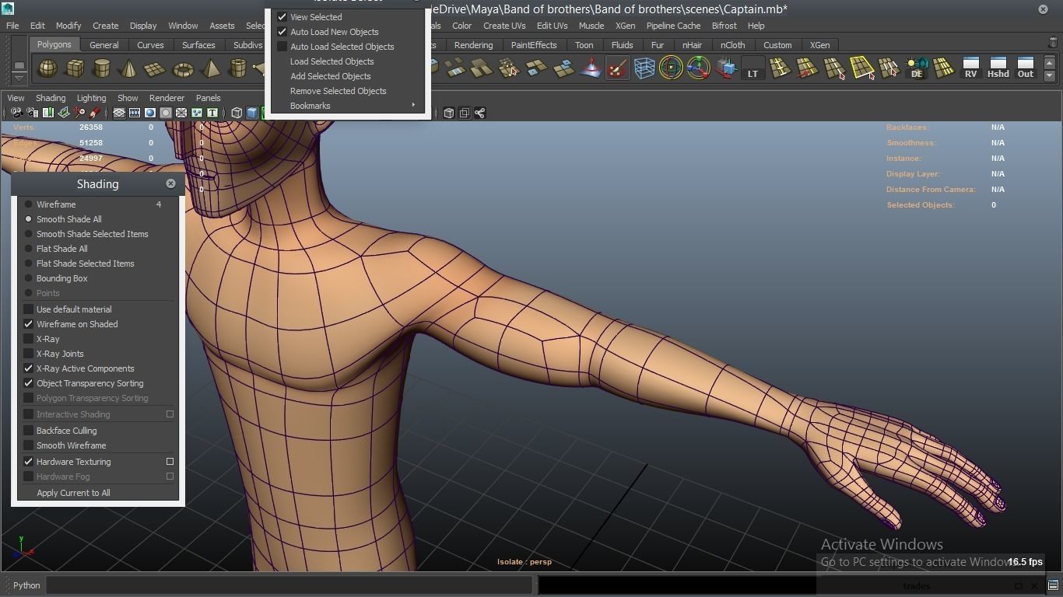
Task: Open the Hshd Hypershade shelf icon
Action: [998, 69]
